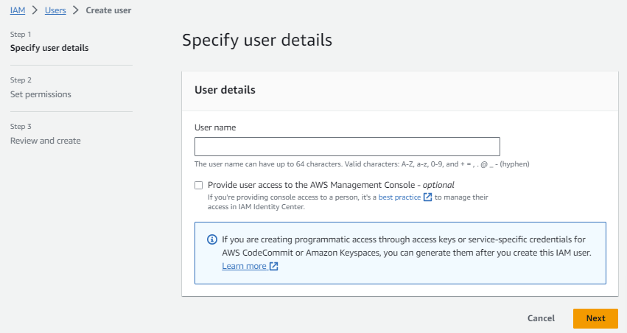
Task: Open the best practice link
Action: tap(399, 197)
